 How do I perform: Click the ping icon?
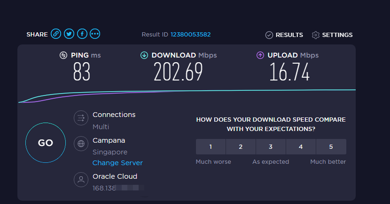point(63,55)
